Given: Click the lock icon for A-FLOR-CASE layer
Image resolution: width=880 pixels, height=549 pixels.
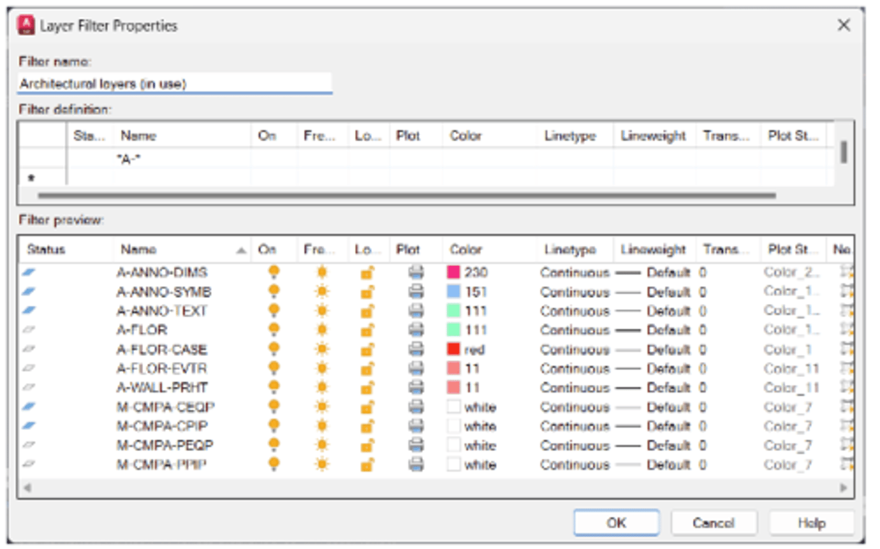Looking at the screenshot, I should 367,350.
